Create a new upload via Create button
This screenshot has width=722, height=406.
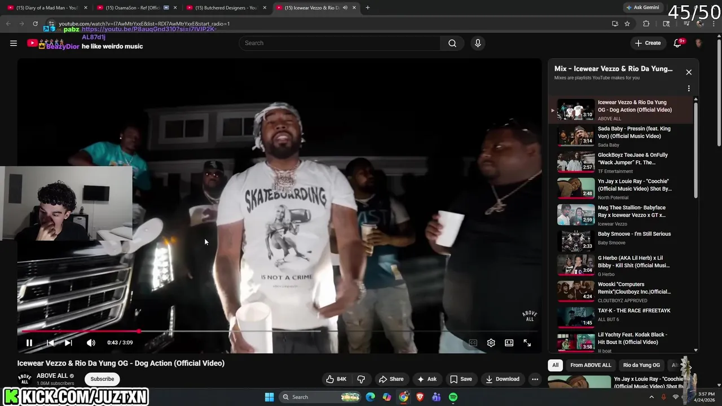pos(648,43)
